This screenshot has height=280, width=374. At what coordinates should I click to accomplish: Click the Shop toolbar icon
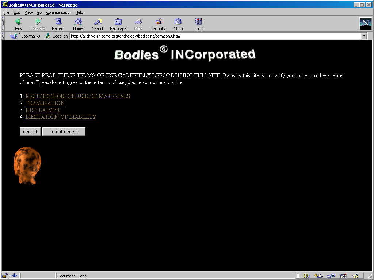178,22
